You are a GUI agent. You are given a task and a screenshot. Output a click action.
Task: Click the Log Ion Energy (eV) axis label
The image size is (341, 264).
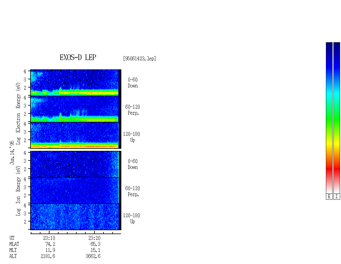coord(18,191)
